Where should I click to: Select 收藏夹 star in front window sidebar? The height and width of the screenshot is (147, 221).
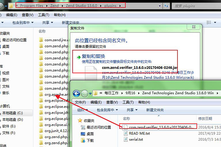(x=86, y=120)
